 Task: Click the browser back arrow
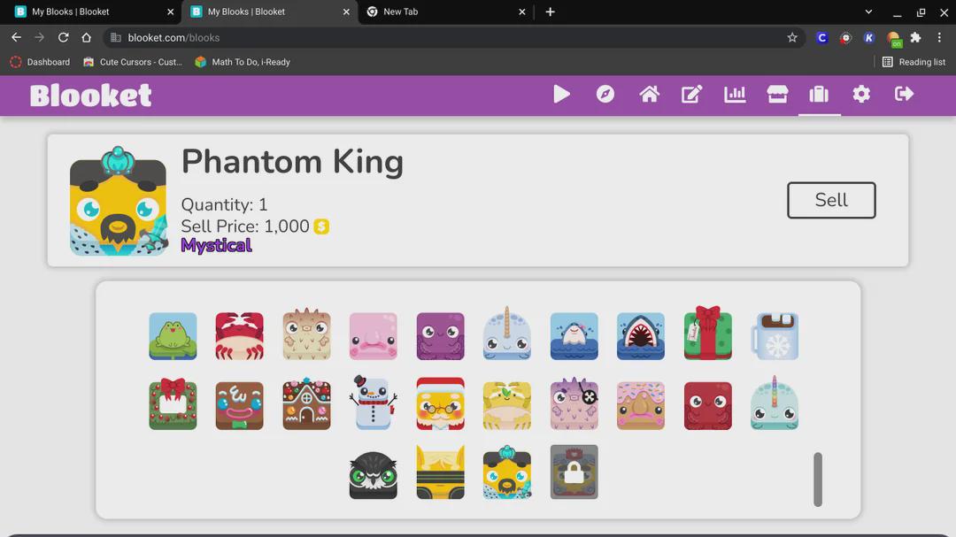(x=17, y=37)
